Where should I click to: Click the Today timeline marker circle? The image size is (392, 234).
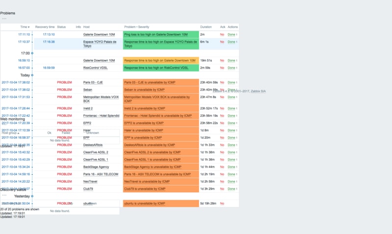pyautogui.click(x=32, y=75)
